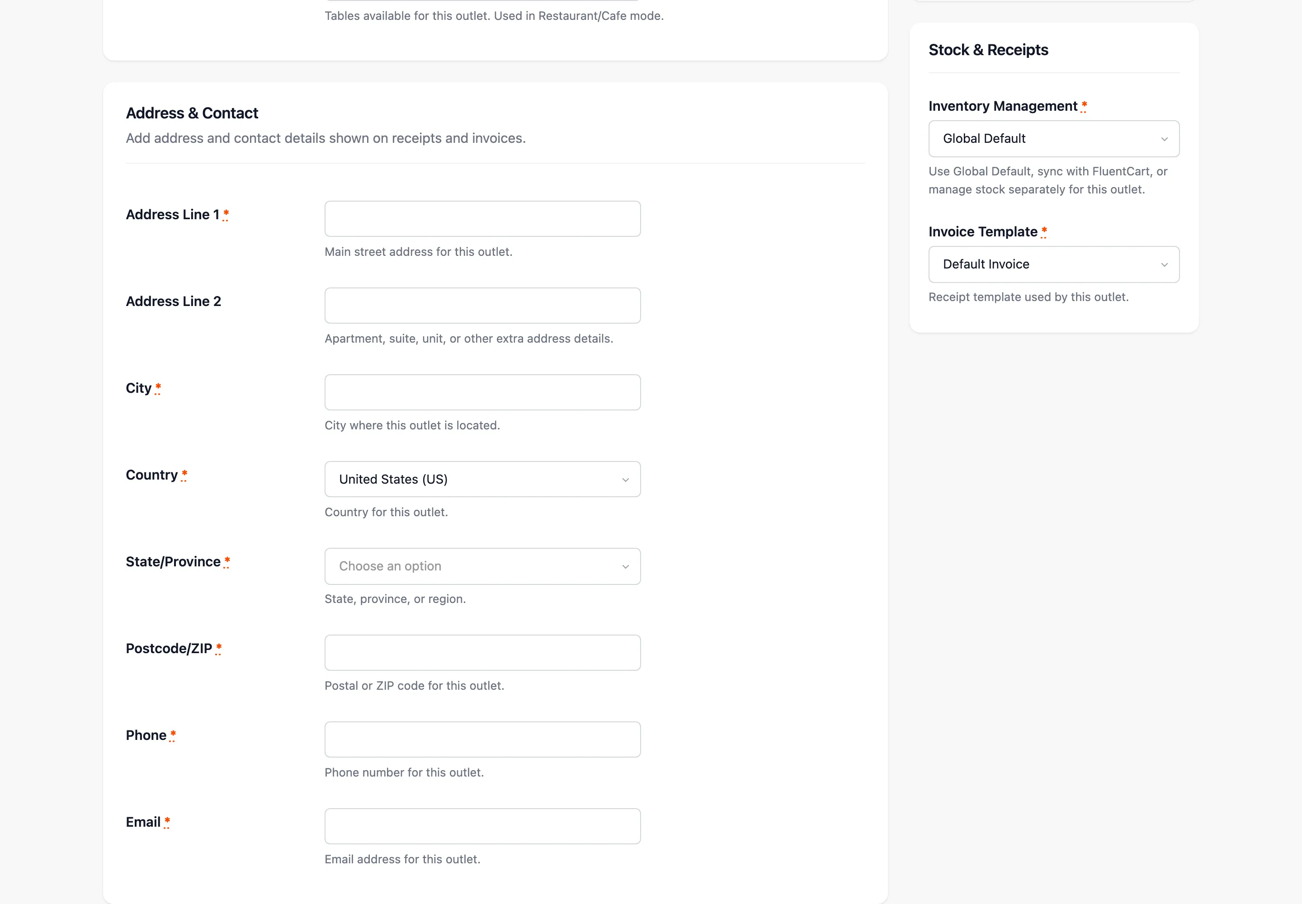Viewport: 1302px width, 904px height.
Task: Expand the State/Province Choose an option dropdown
Action: click(x=482, y=566)
